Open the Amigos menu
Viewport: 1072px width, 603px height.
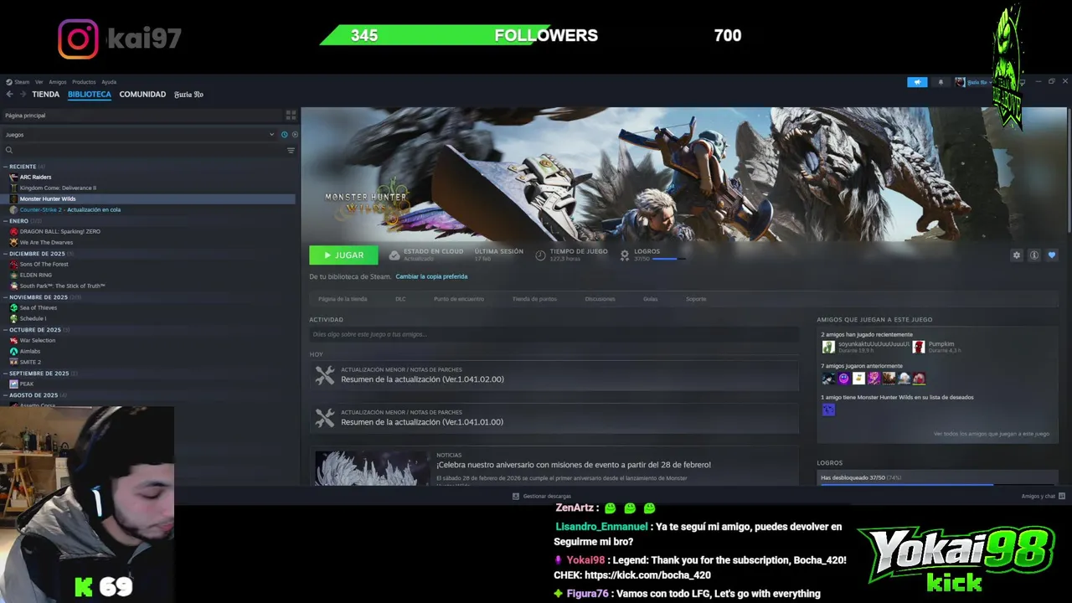pyautogui.click(x=57, y=82)
